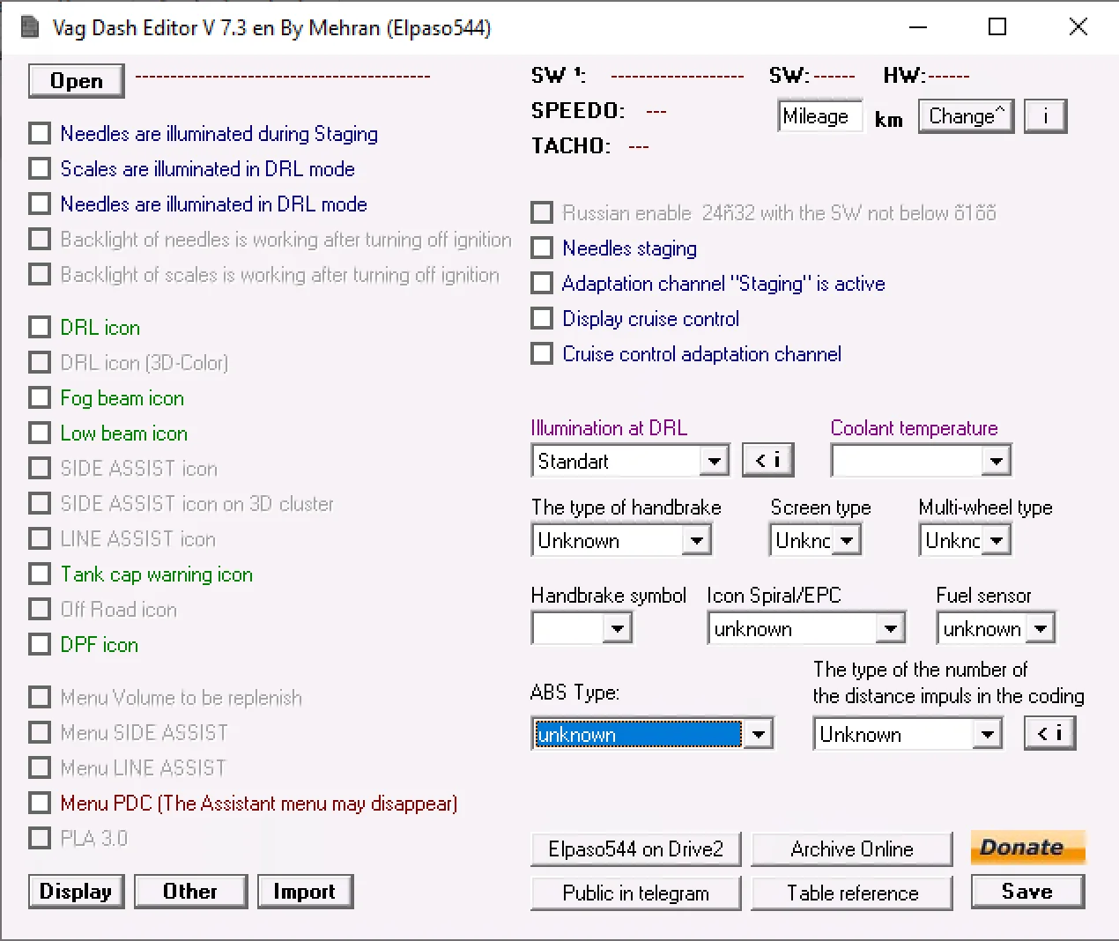The image size is (1119, 941).
Task: Click the info button beside Change
Action: [1045, 116]
